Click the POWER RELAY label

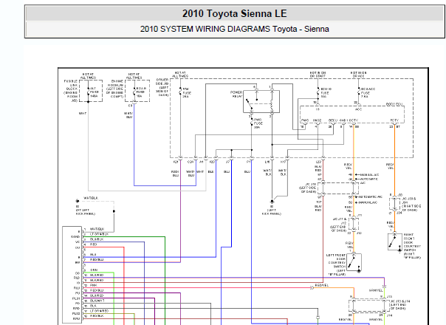click(236, 95)
